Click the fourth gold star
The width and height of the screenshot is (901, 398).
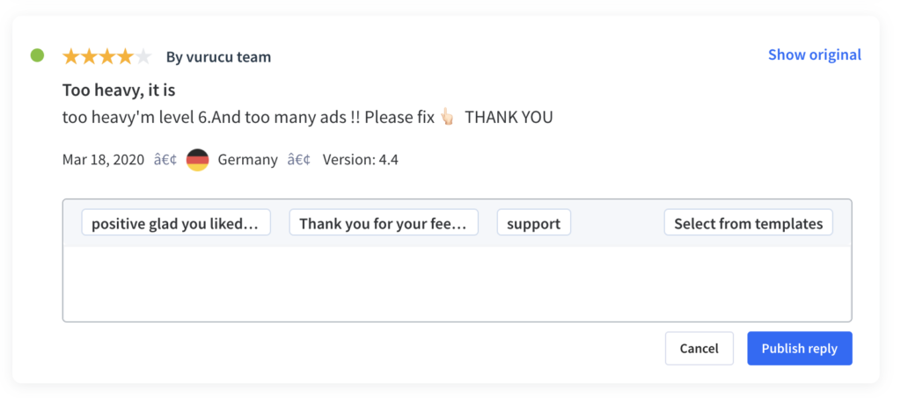pyautogui.click(x=125, y=56)
